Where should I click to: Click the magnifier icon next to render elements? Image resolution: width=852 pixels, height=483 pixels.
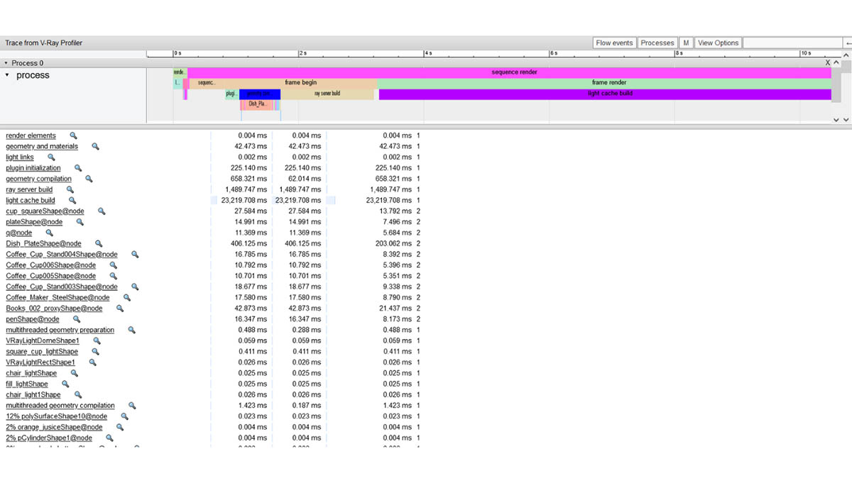click(x=74, y=135)
